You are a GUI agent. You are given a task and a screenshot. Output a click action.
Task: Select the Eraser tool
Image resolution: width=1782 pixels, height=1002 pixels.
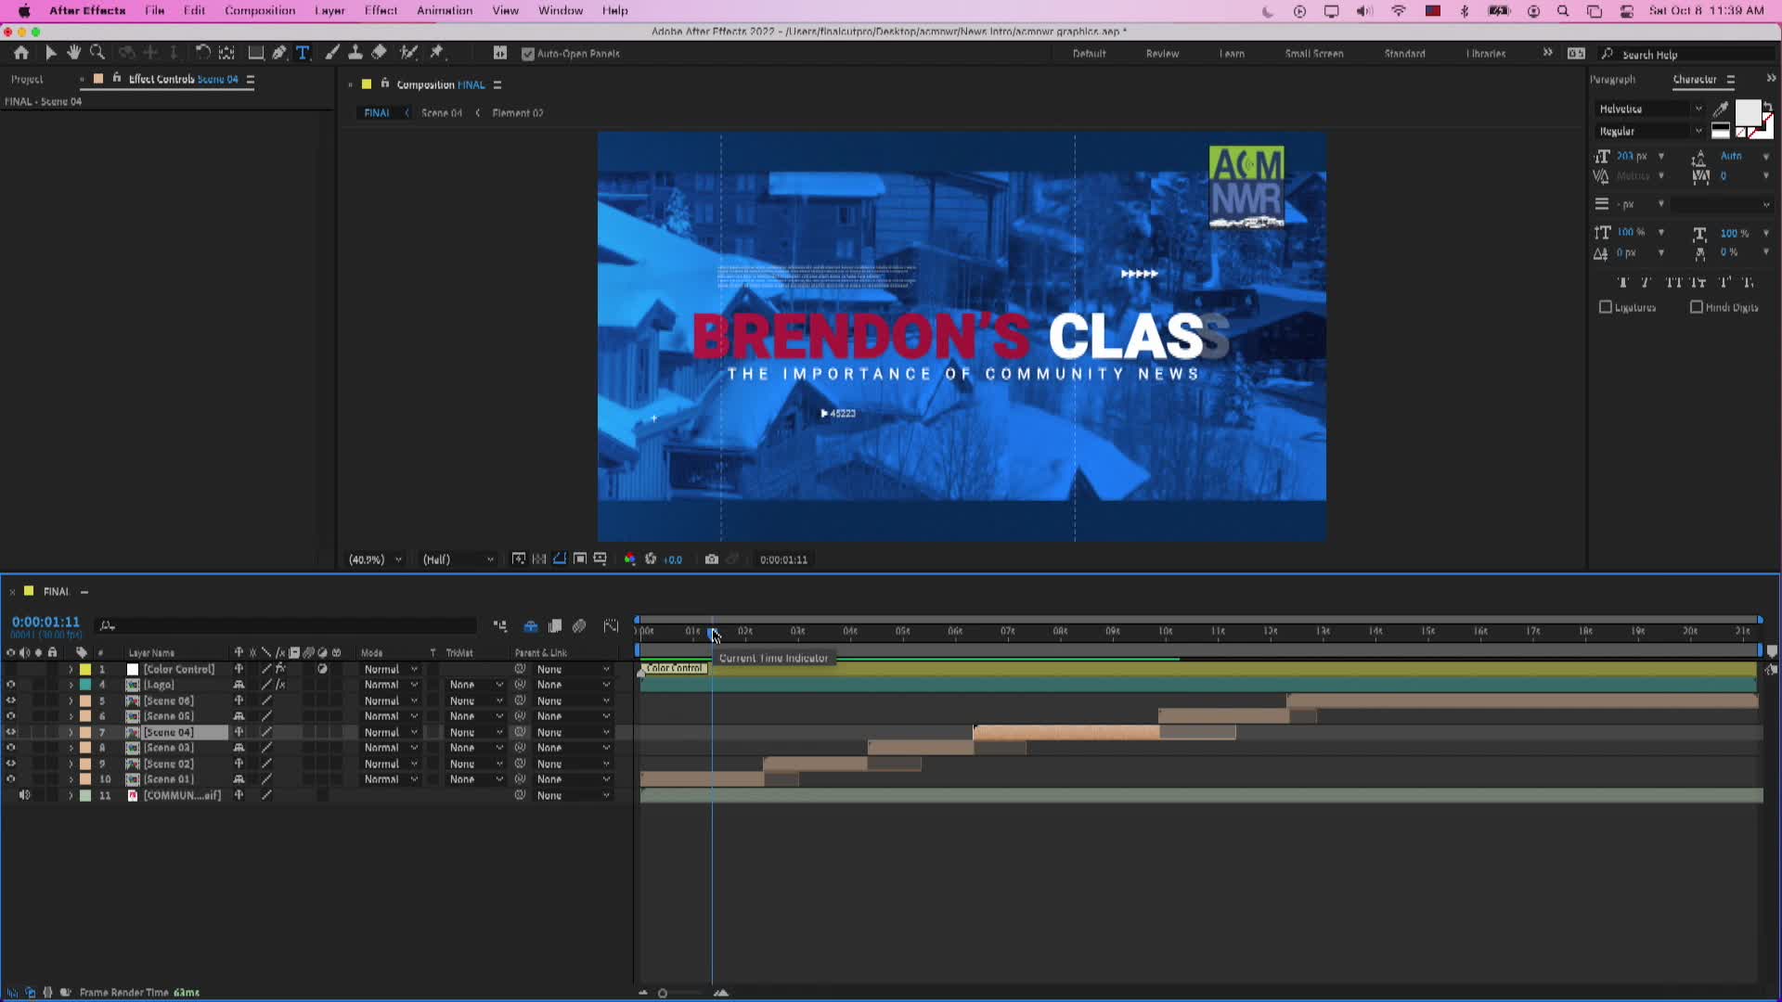[x=379, y=54]
